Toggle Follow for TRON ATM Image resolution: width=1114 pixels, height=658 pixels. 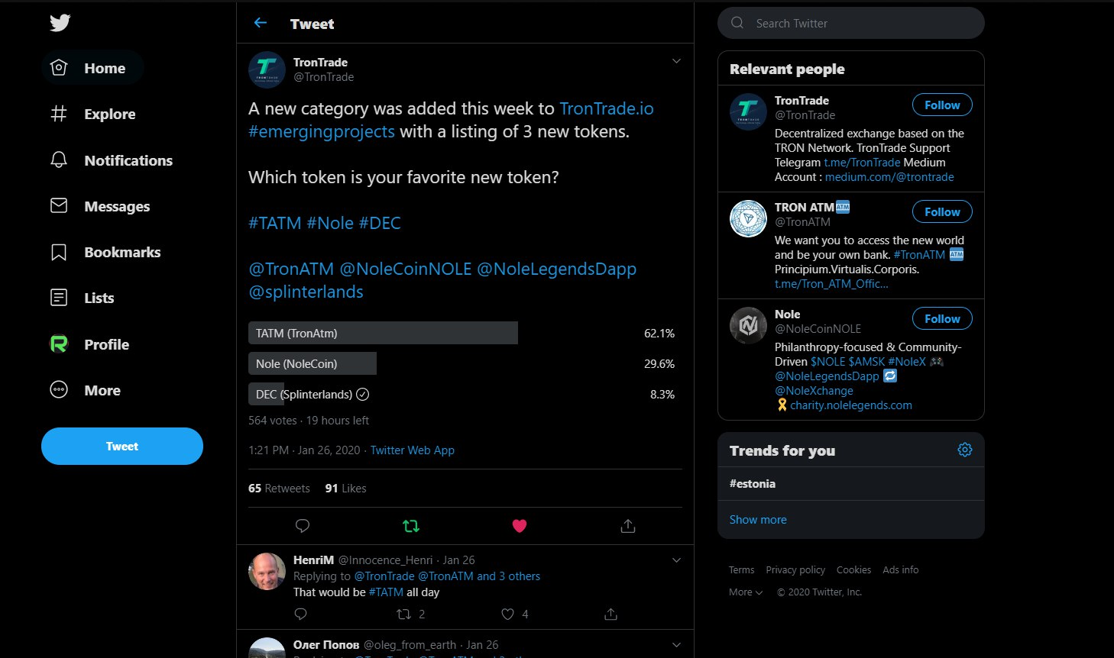coord(941,212)
